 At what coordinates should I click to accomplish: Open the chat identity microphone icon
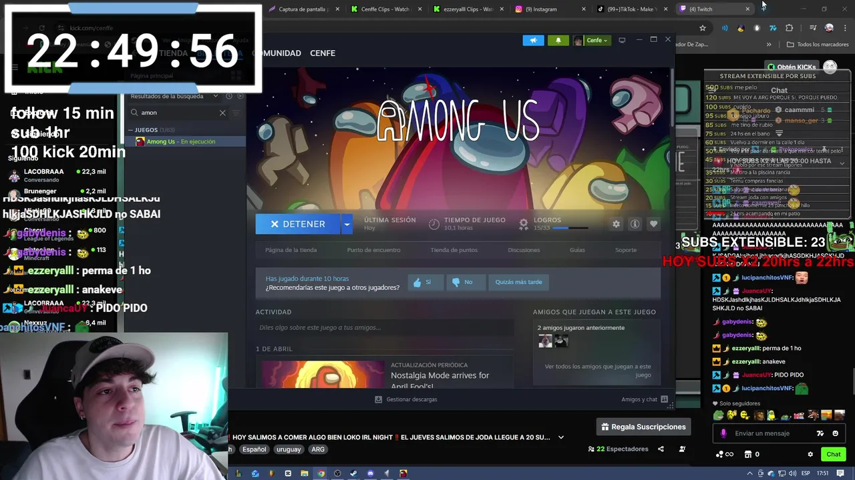point(723,433)
